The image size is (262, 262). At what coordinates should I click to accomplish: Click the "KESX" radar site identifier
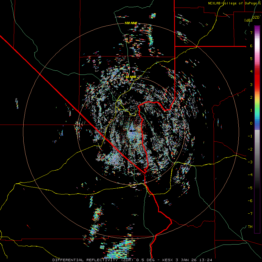(168, 260)
